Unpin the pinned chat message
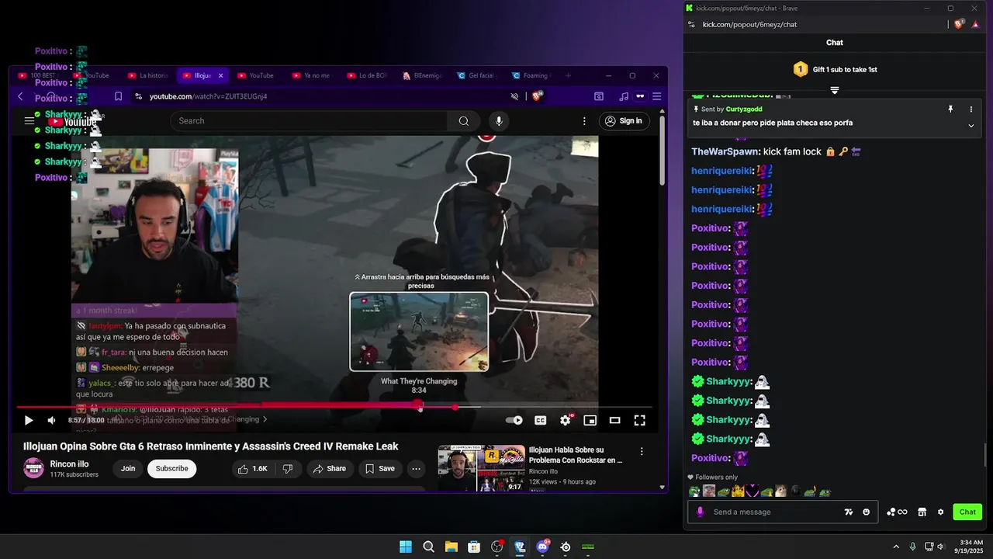993x559 pixels. click(950, 109)
